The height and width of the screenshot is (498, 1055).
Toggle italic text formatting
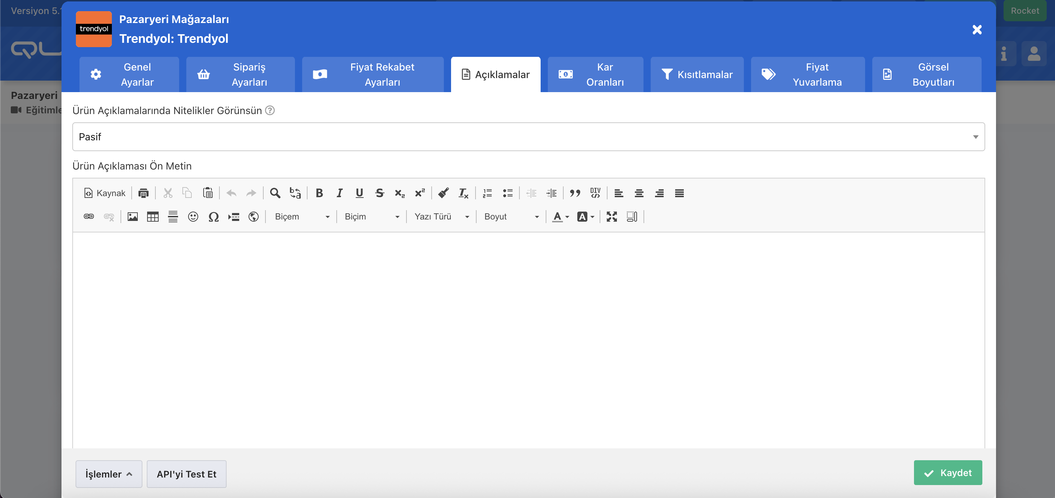click(339, 193)
